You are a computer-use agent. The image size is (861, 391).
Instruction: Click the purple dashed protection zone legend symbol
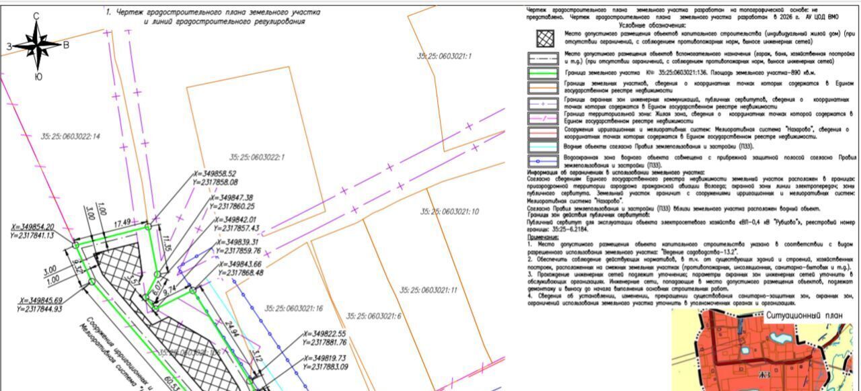(x=543, y=103)
